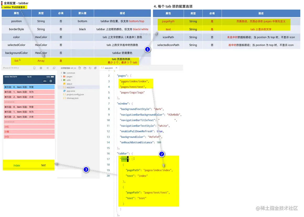Click the "pagePath": "pages/test/test" code line
Viewport: 304px width, 217px height.
pyautogui.click(x=148, y=193)
